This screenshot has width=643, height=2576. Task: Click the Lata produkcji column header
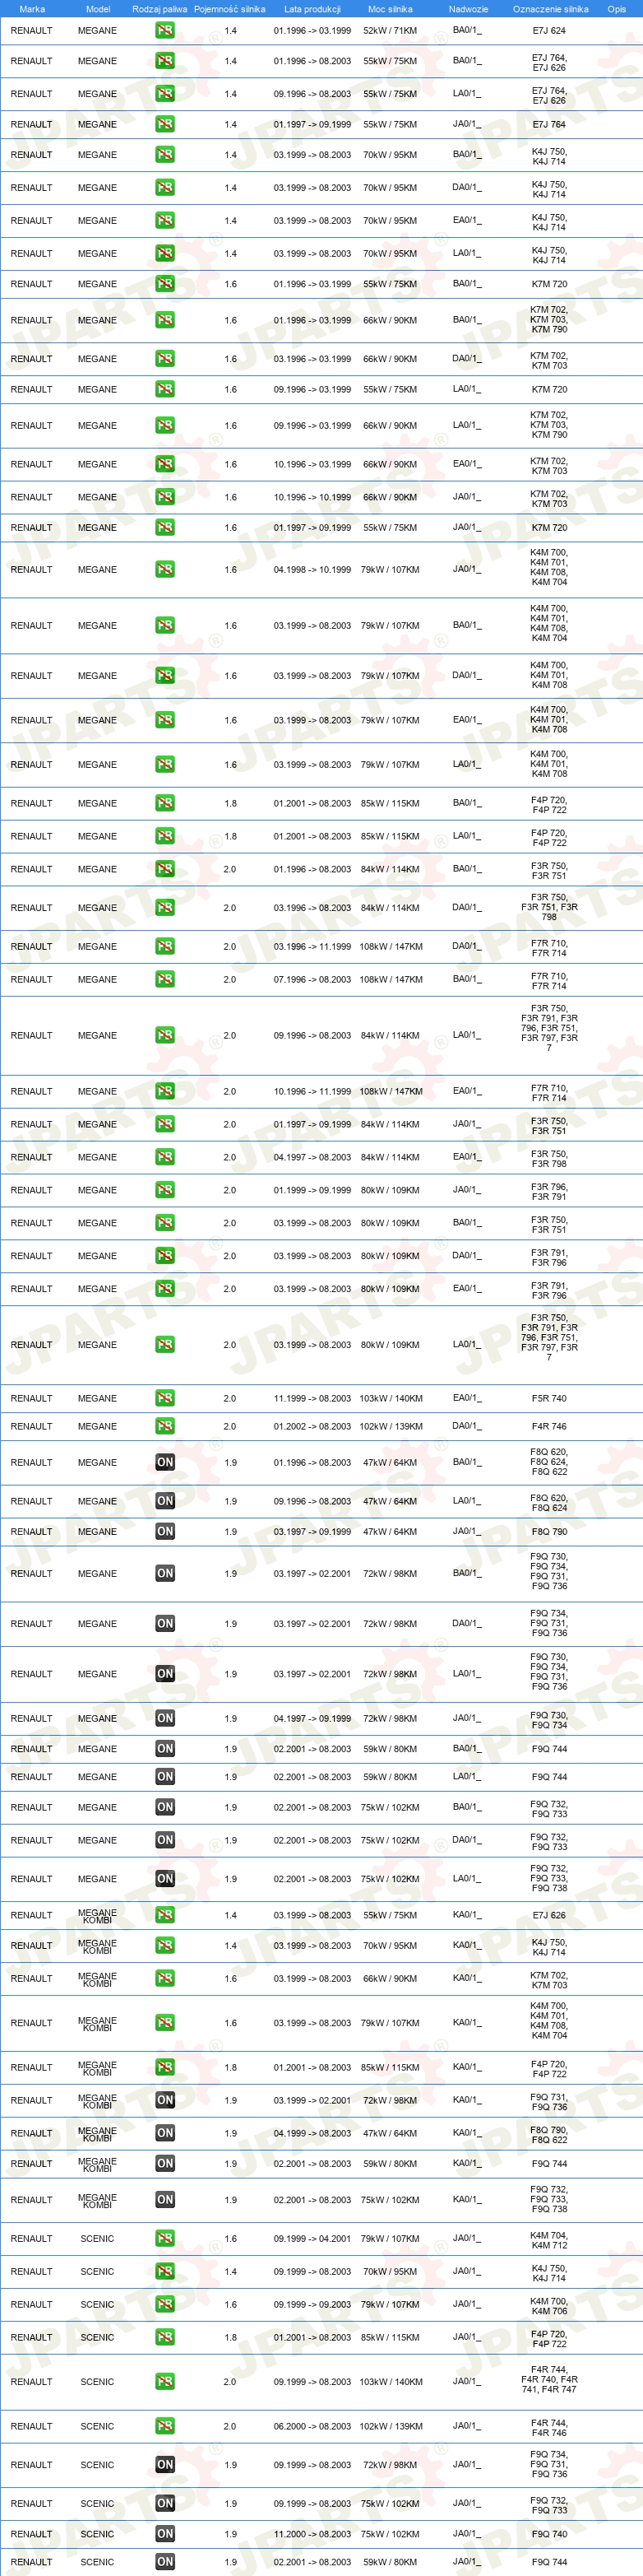312,9
